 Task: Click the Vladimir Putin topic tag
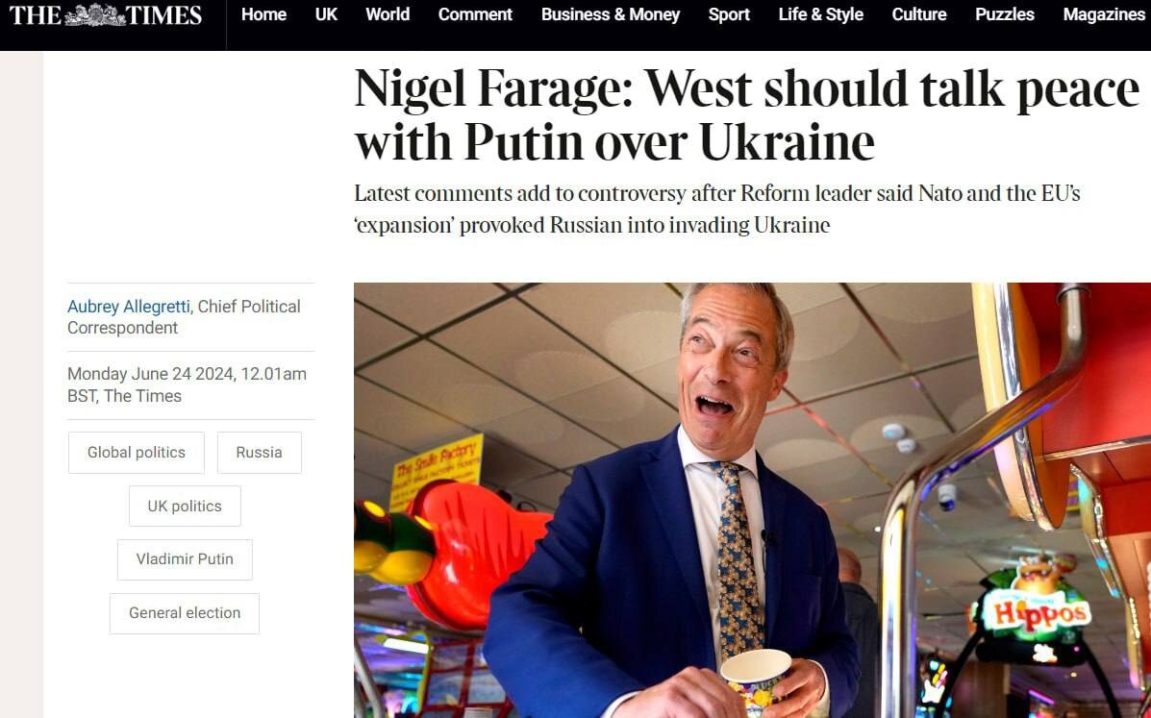(185, 559)
